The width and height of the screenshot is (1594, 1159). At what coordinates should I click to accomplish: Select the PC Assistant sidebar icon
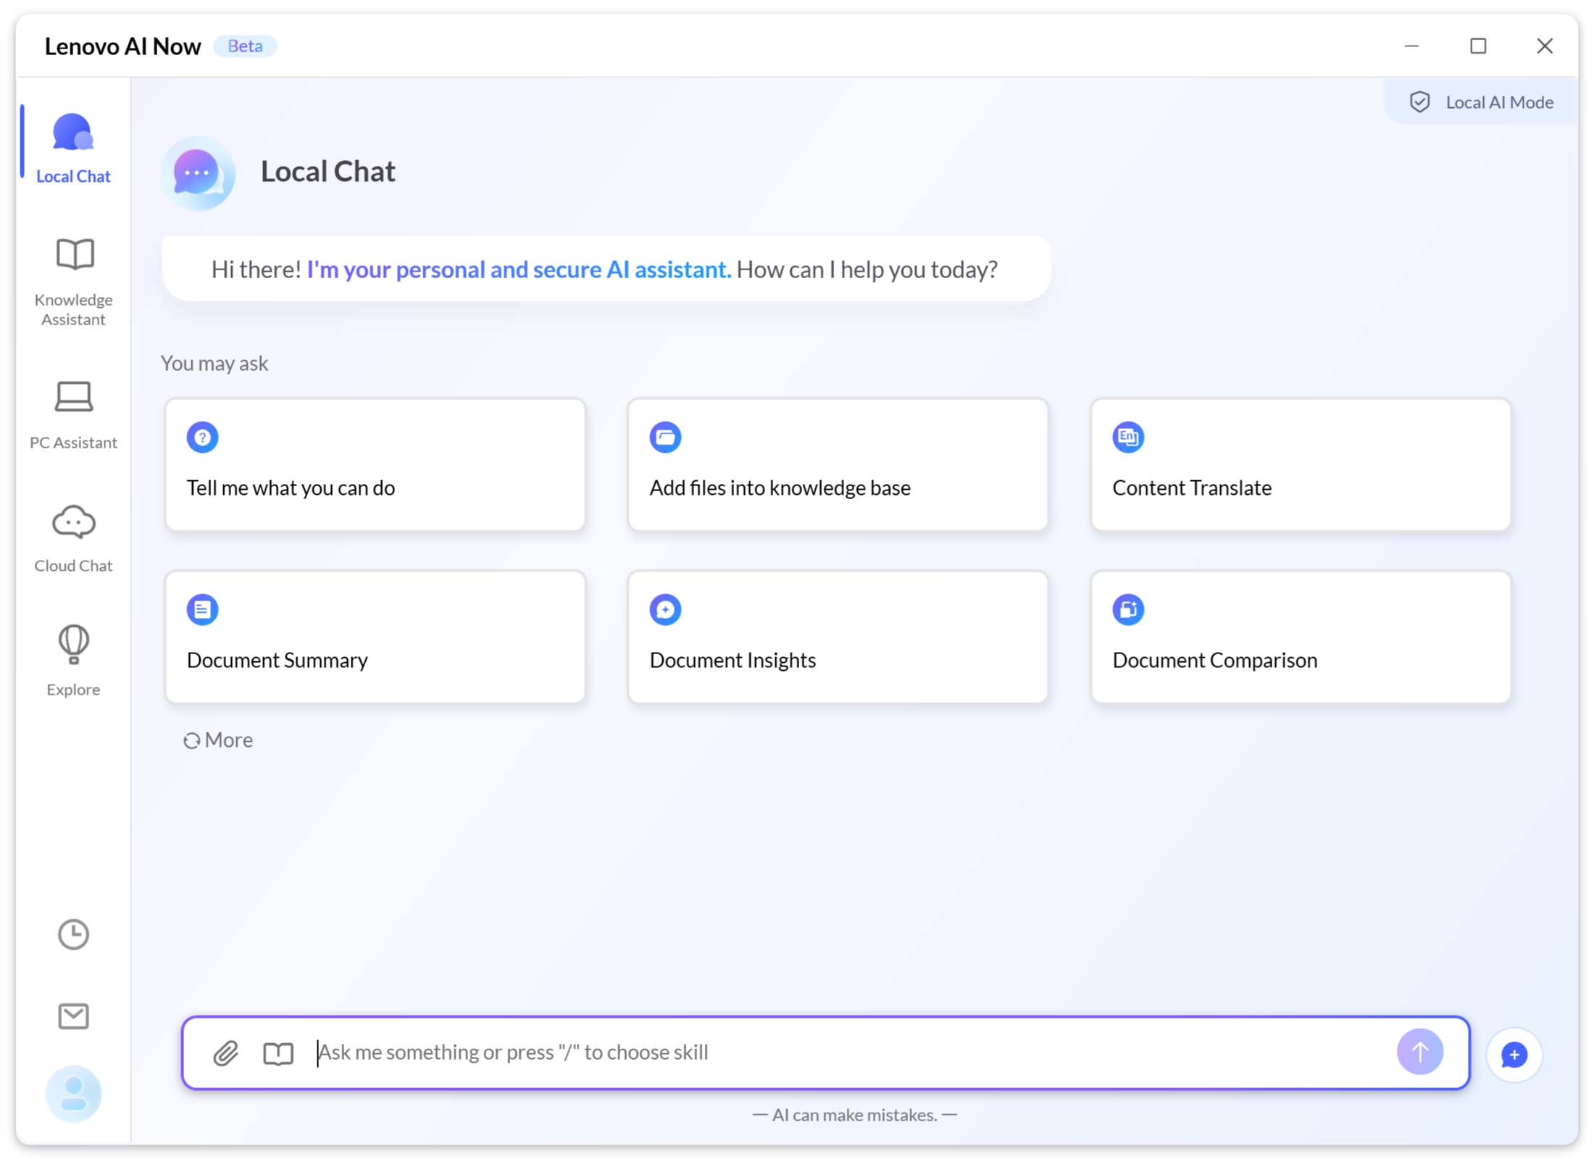(x=72, y=413)
